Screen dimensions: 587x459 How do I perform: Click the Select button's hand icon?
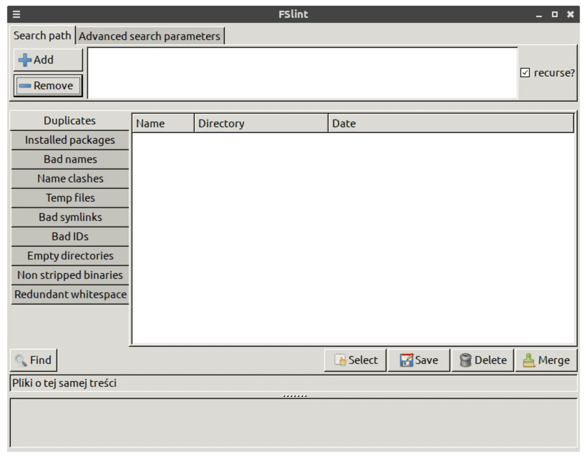[x=340, y=360]
